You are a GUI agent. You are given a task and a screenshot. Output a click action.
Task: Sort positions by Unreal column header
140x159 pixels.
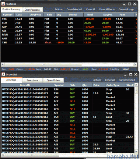75,15
